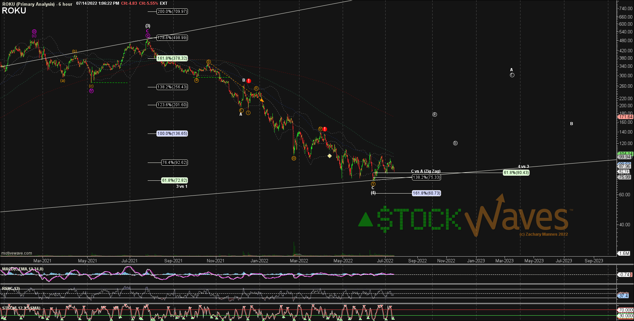Select the orange circled i wave label
Image resolution: width=634 pixels, height=321 pixels.
pos(248,113)
